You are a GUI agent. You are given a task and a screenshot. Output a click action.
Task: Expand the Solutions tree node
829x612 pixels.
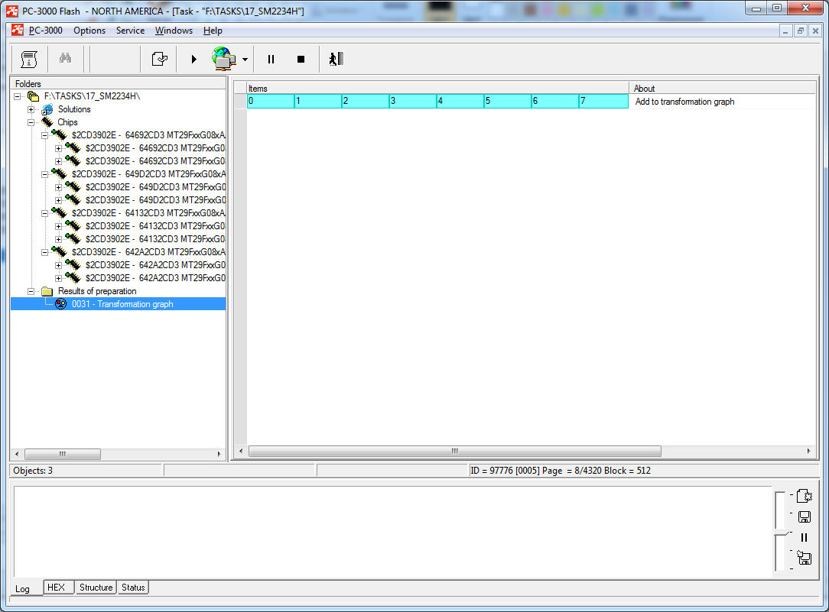[x=31, y=109]
